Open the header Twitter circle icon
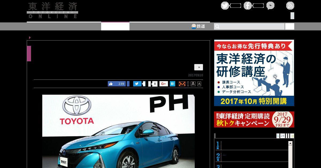This screenshot has width=321, height=168. [x=225, y=6]
